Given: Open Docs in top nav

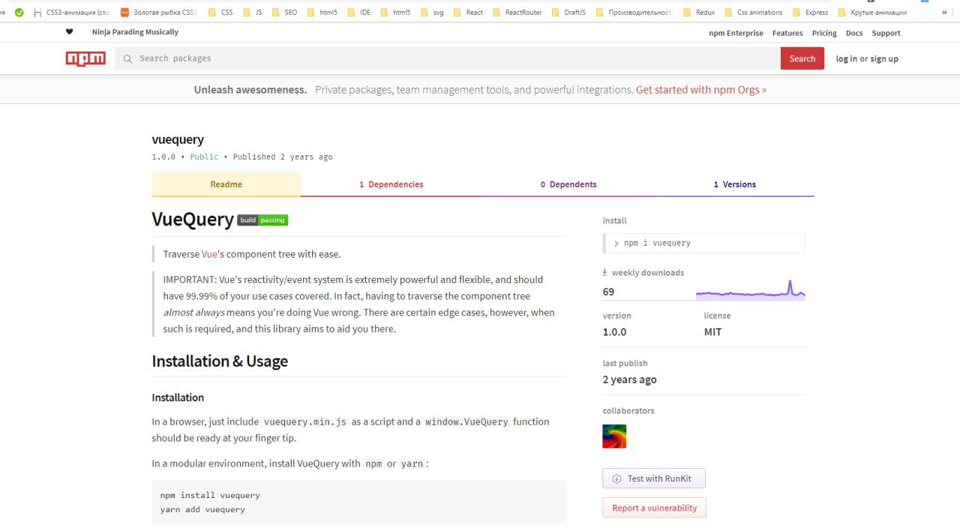Looking at the screenshot, I should [x=854, y=33].
